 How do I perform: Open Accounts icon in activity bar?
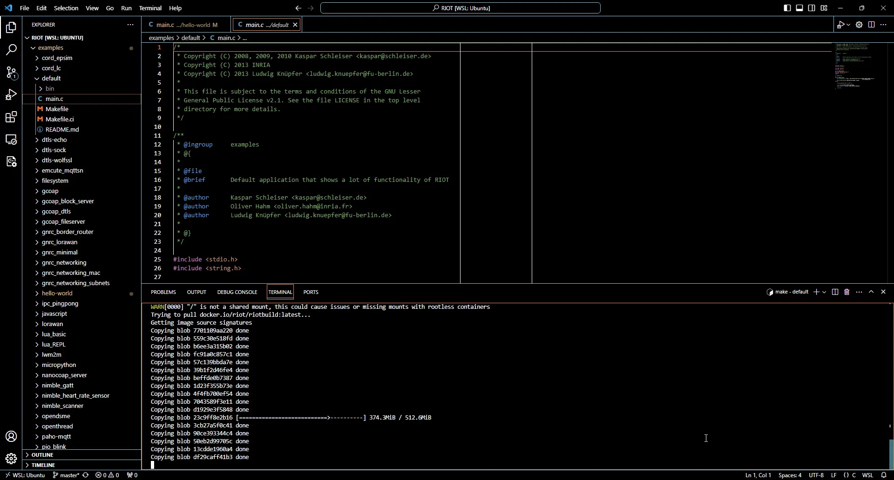(11, 436)
